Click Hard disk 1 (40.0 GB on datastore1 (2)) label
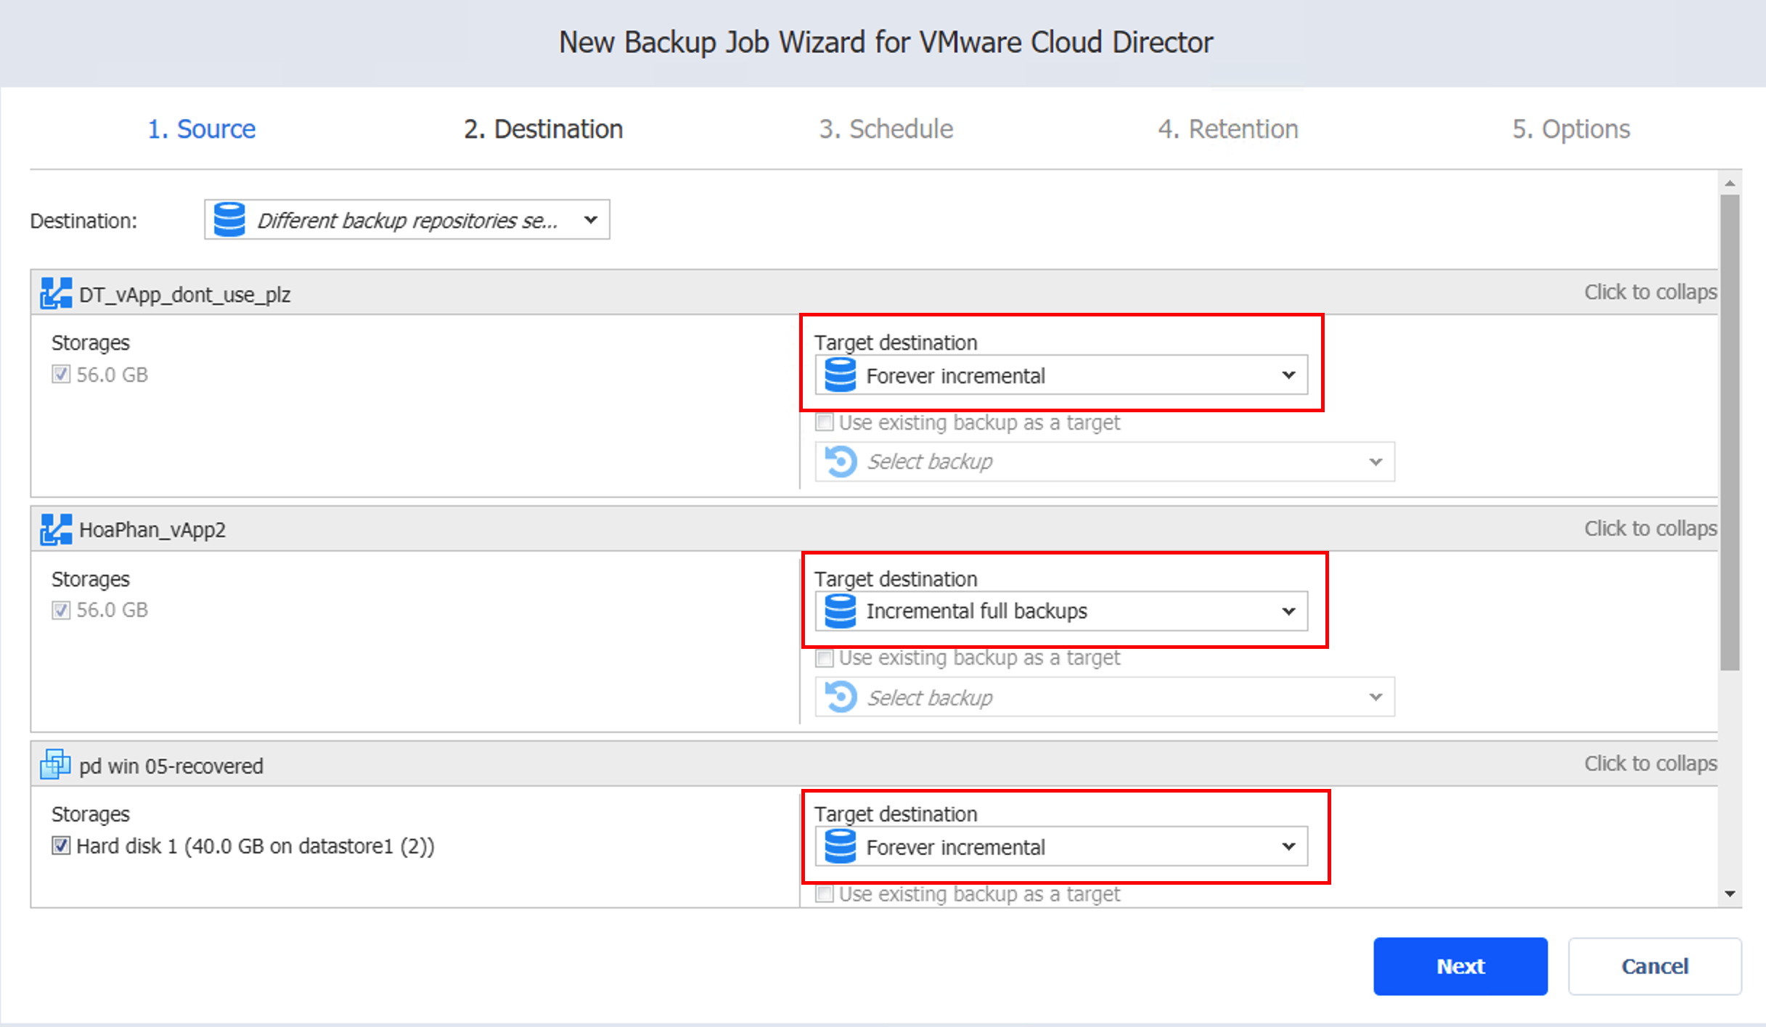Image resolution: width=1766 pixels, height=1027 pixels. [x=256, y=846]
